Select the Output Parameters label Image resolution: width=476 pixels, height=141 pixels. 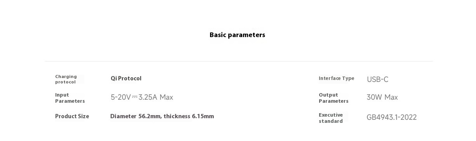(x=334, y=98)
